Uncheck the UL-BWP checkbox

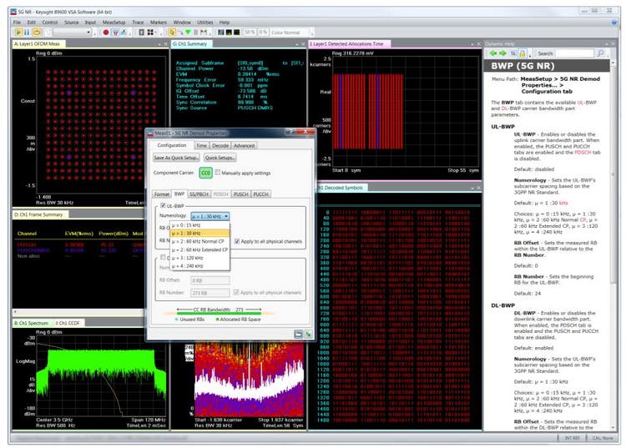click(164, 205)
